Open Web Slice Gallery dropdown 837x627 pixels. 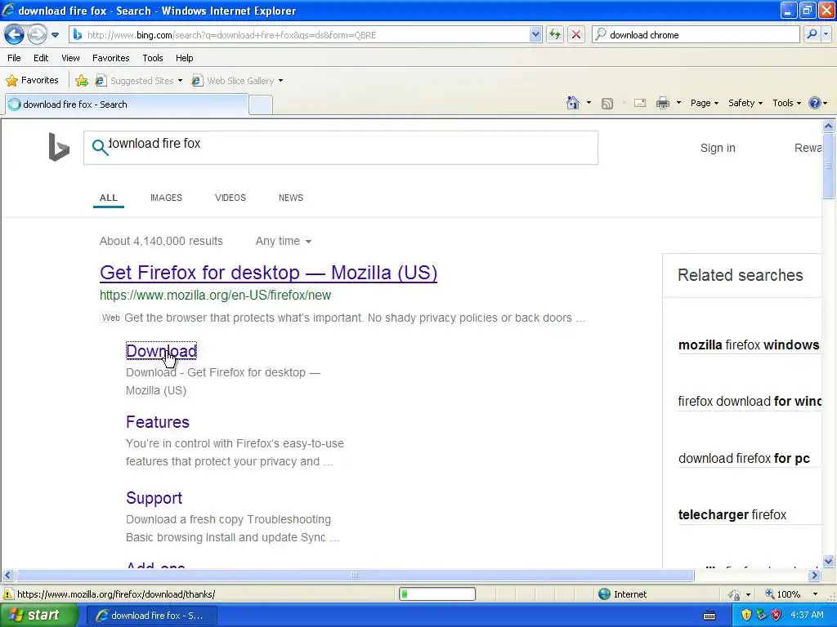[237, 81]
